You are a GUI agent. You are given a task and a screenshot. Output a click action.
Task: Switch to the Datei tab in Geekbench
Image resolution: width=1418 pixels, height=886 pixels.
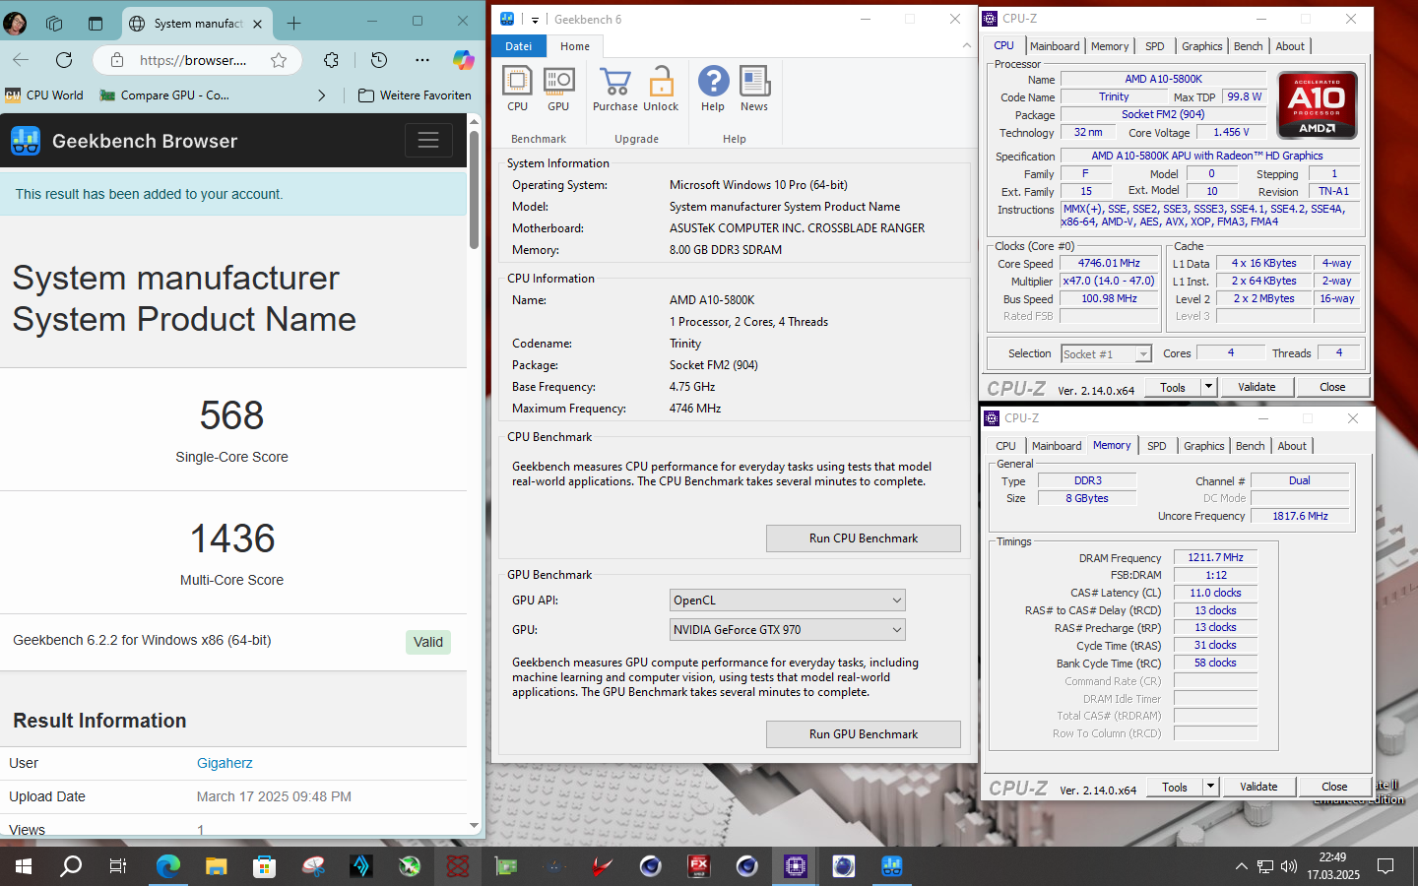519,46
